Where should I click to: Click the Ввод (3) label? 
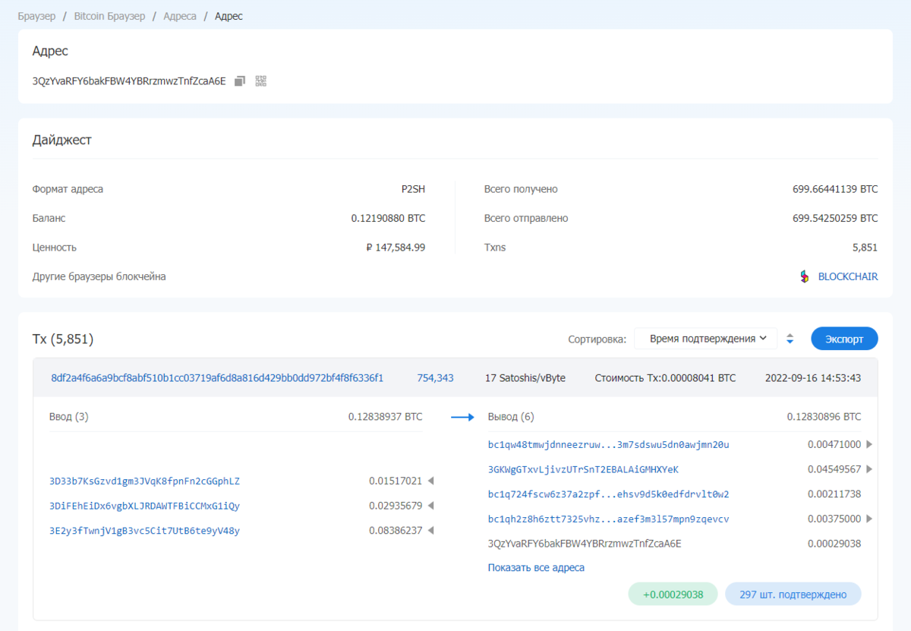(69, 417)
